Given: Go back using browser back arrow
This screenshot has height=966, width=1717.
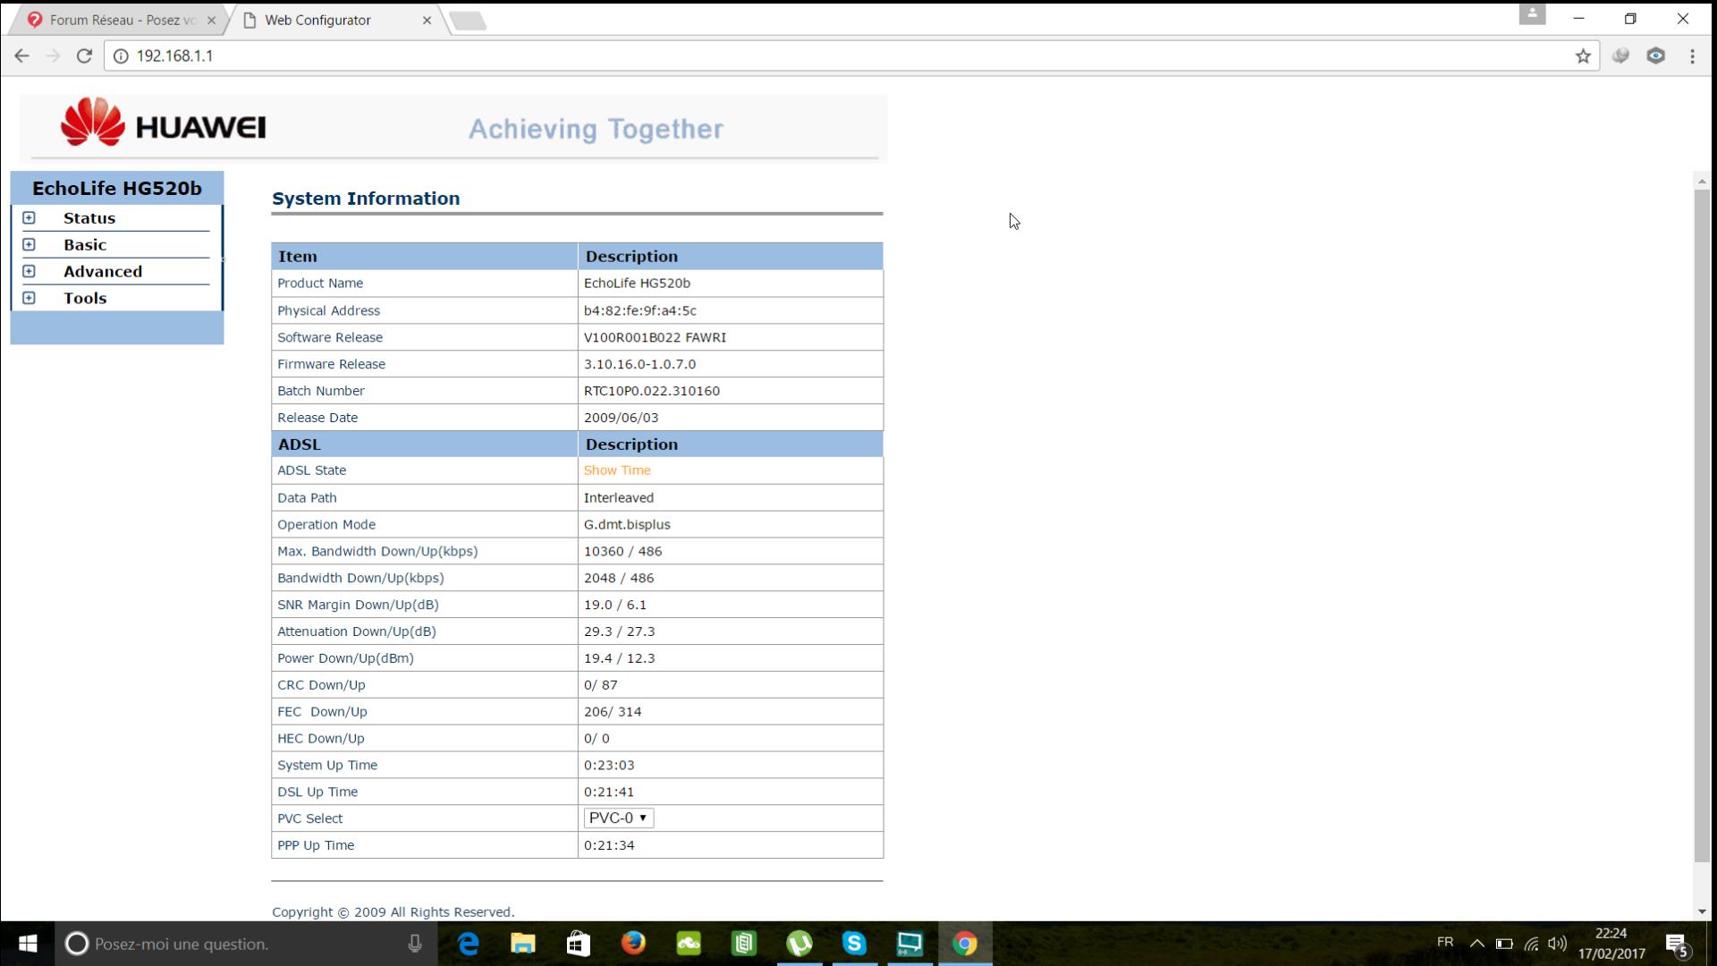Looking at the screenshot, I should point(21,55).
